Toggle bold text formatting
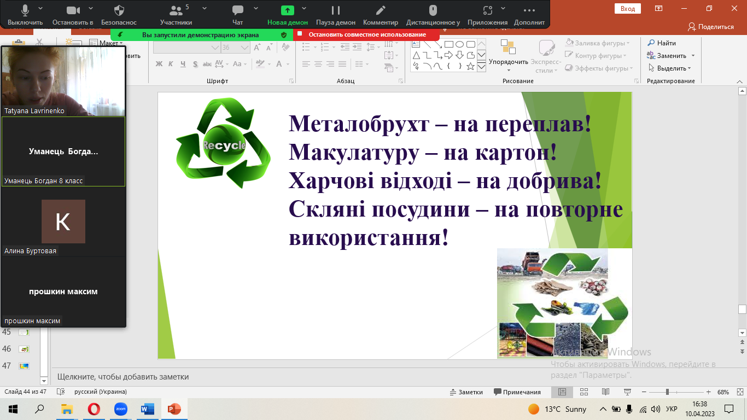Image resolution: width=747 pixels, height=420 pixels. [159, 64]
